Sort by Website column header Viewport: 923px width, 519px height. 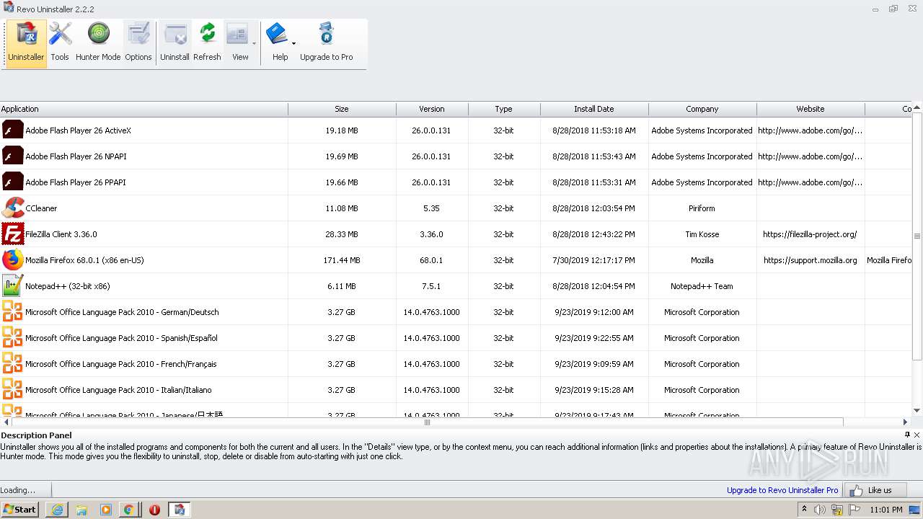[811, 109]
